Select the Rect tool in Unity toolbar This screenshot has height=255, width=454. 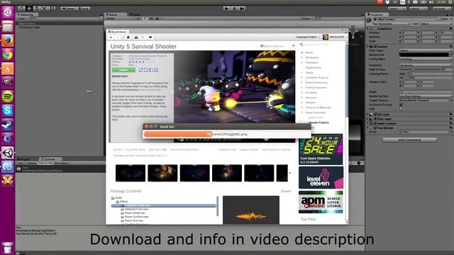click(52, 8)
